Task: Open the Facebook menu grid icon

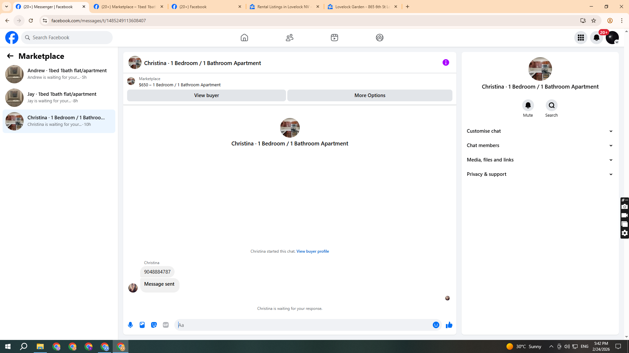Action: pyautogui.click(x=581, y=38)
